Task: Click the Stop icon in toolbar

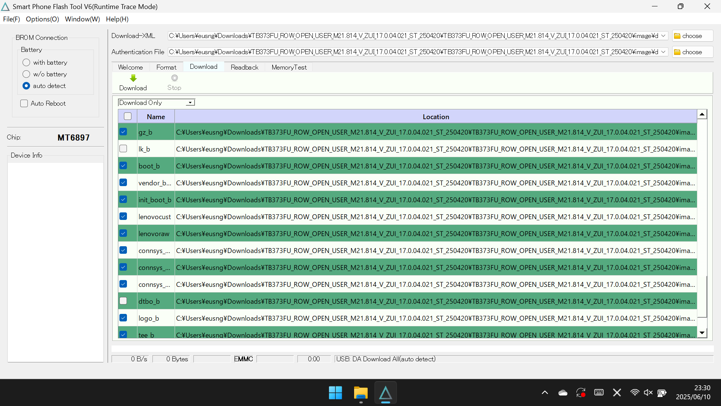Action: [x=174, y=78]
